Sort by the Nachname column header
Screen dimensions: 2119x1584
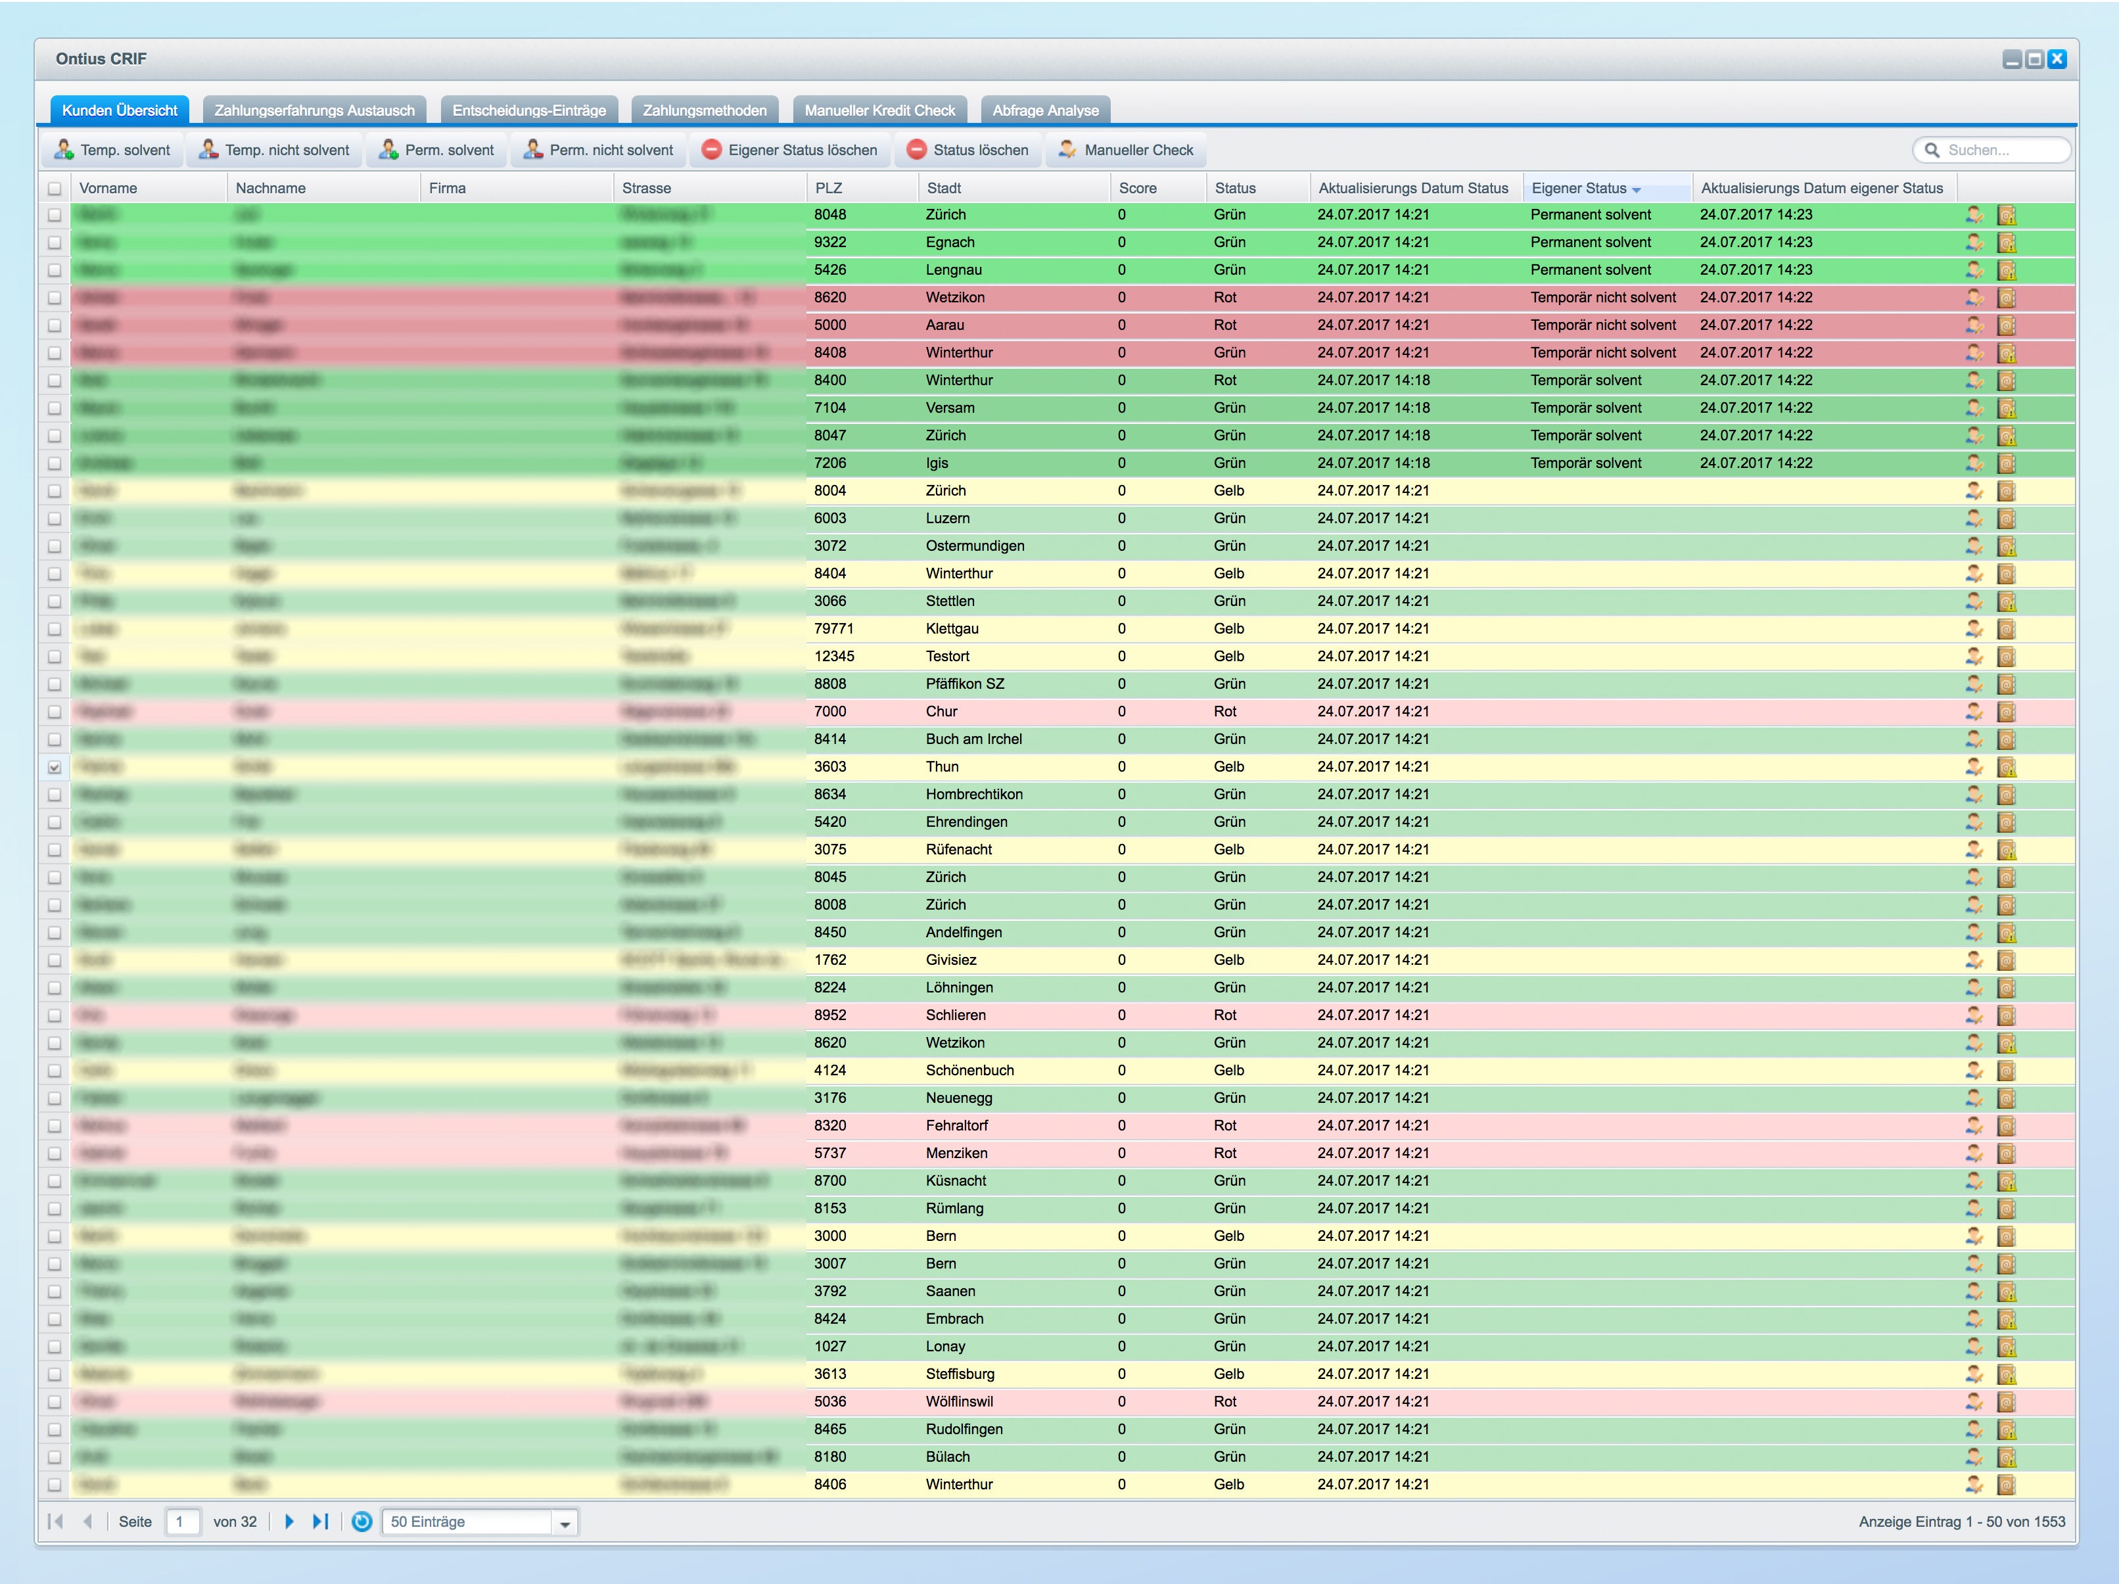tap(324, 189)
